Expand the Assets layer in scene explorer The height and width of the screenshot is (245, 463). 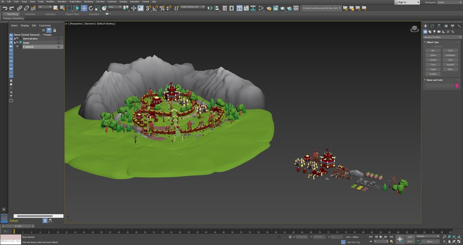pyautogui.click(x=15, y=43)
